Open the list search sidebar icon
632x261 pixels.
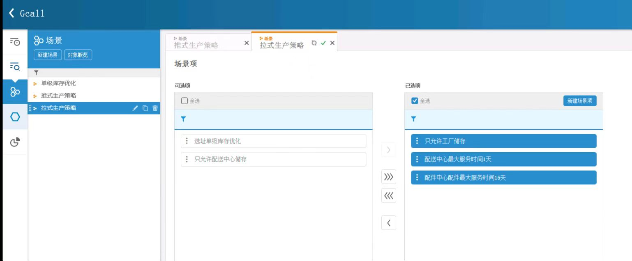[15, 66]
